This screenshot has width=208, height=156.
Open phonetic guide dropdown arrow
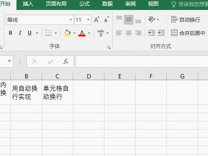tap(107, 33)
